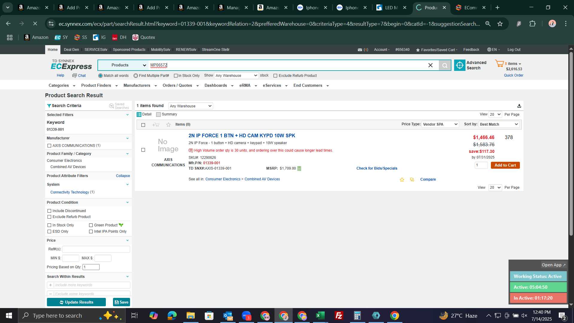574x323 pixels.
Task: Open Saved Searches icon
Action: tap(112, 106)
